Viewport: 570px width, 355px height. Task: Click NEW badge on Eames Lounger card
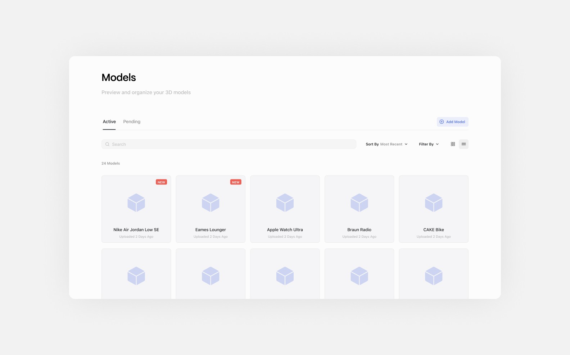click(236, 182)
